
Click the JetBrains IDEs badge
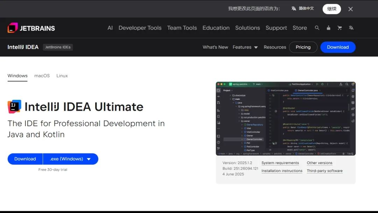pos(58,47)
